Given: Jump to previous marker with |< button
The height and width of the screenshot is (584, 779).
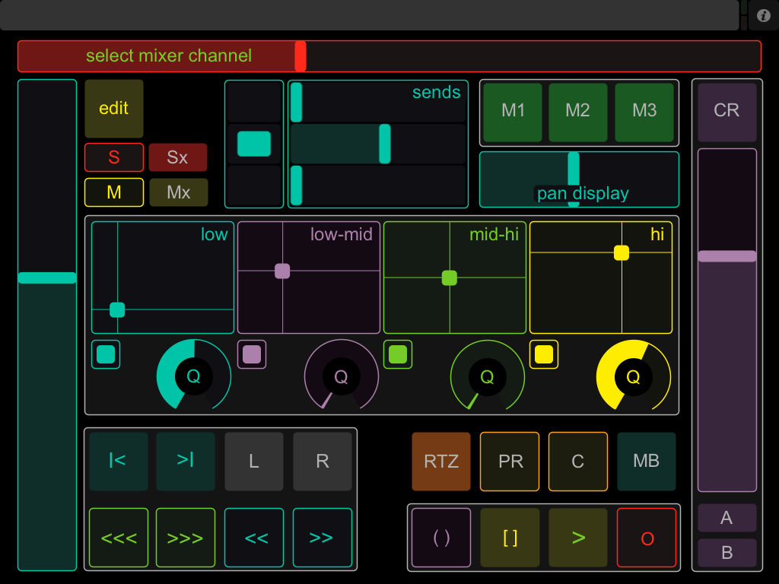Looking at the screenshot, I should [119, 462].
